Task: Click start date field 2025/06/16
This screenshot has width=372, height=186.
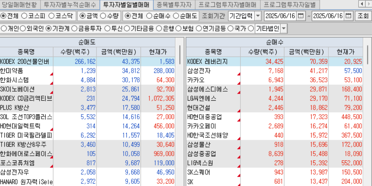Action: 281,16
